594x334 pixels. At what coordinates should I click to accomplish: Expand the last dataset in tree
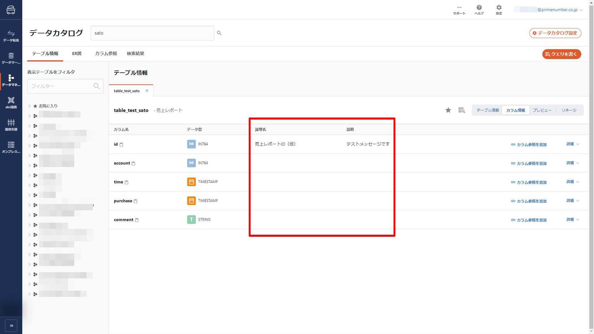(29, 294)
